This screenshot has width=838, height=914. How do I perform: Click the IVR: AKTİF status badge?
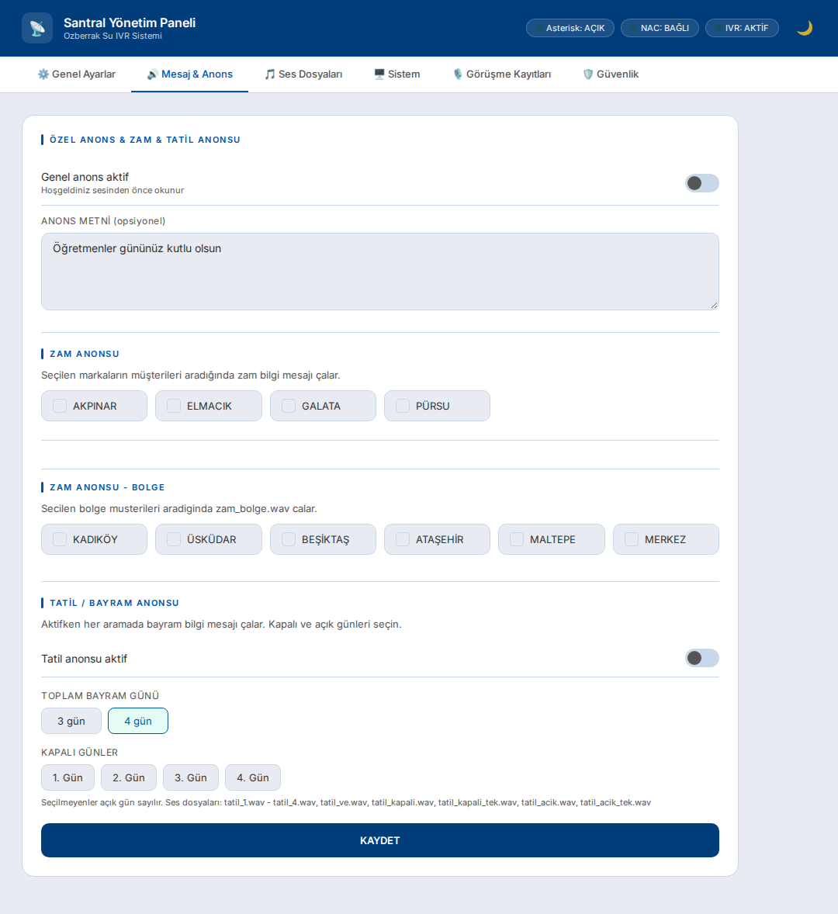(x=742, y=28)
